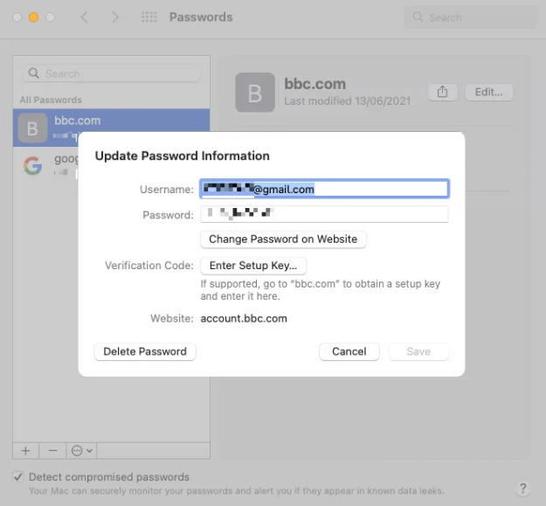
Task: Click Enter Setup Key... button
Action: point(253,266)
